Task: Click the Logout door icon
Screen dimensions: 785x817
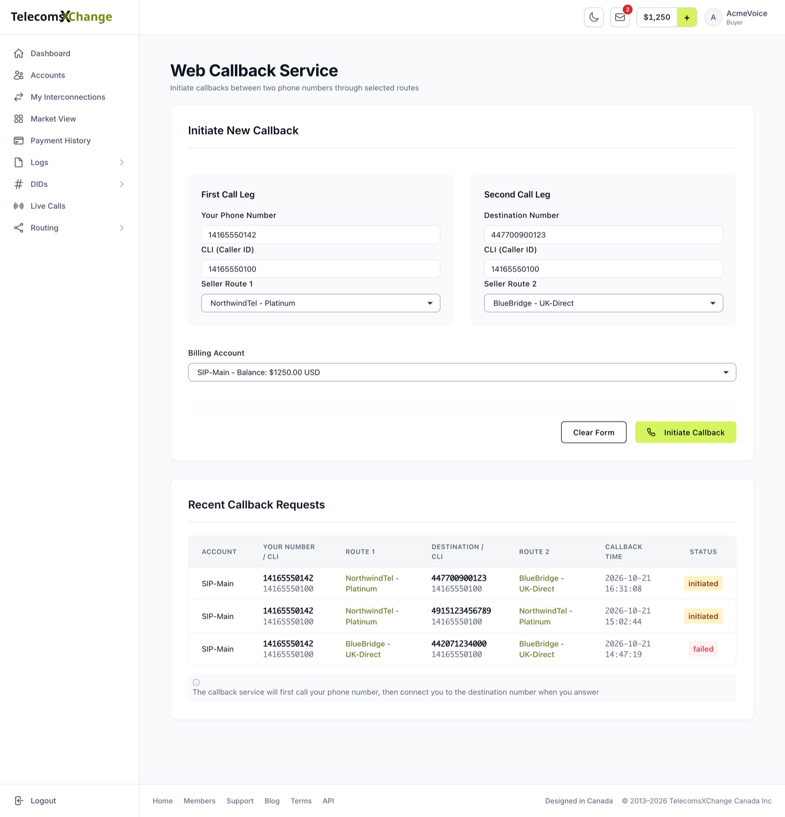Action: pyautogui.click(x=19, y=800)
